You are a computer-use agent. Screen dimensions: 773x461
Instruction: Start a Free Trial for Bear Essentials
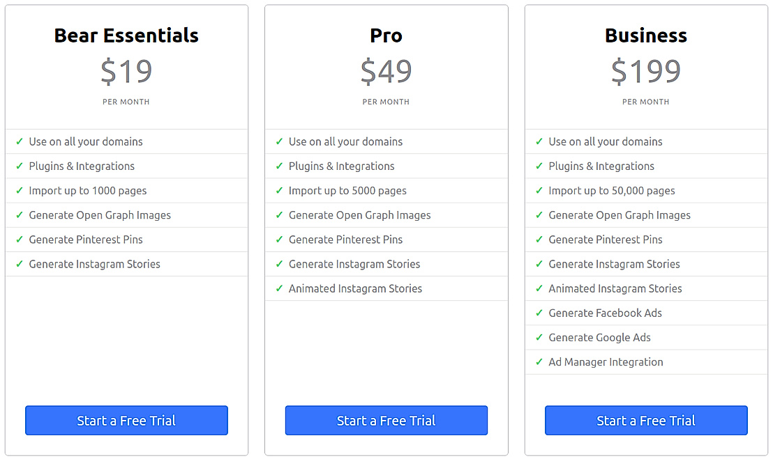tap(126, 420)
